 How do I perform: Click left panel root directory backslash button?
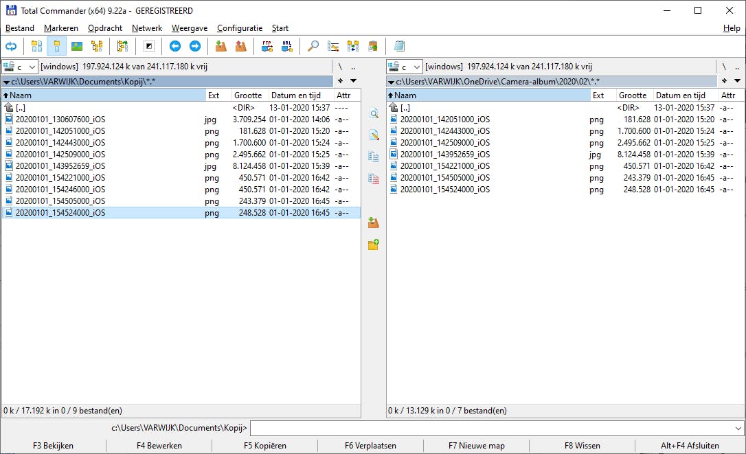coord(340,67)
